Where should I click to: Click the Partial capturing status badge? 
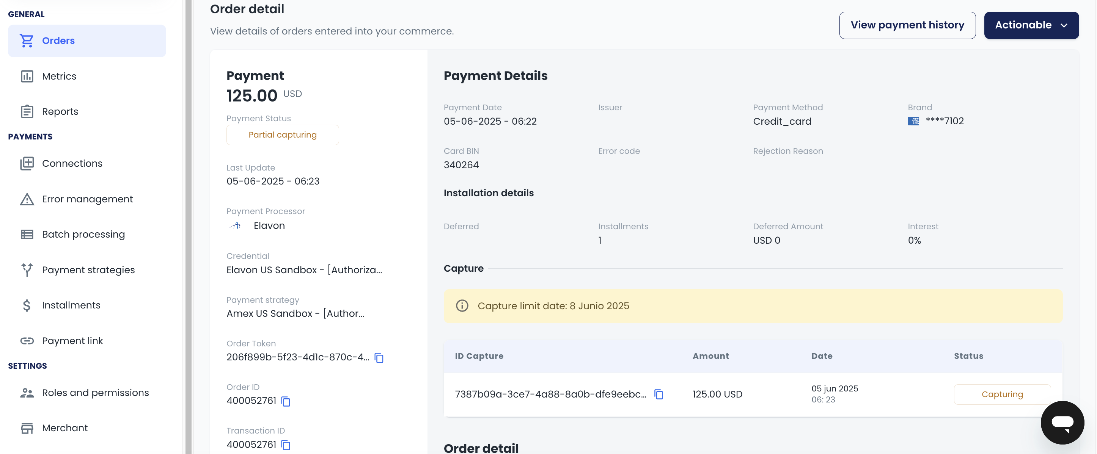pyautogui.click(x=282, y=135)
